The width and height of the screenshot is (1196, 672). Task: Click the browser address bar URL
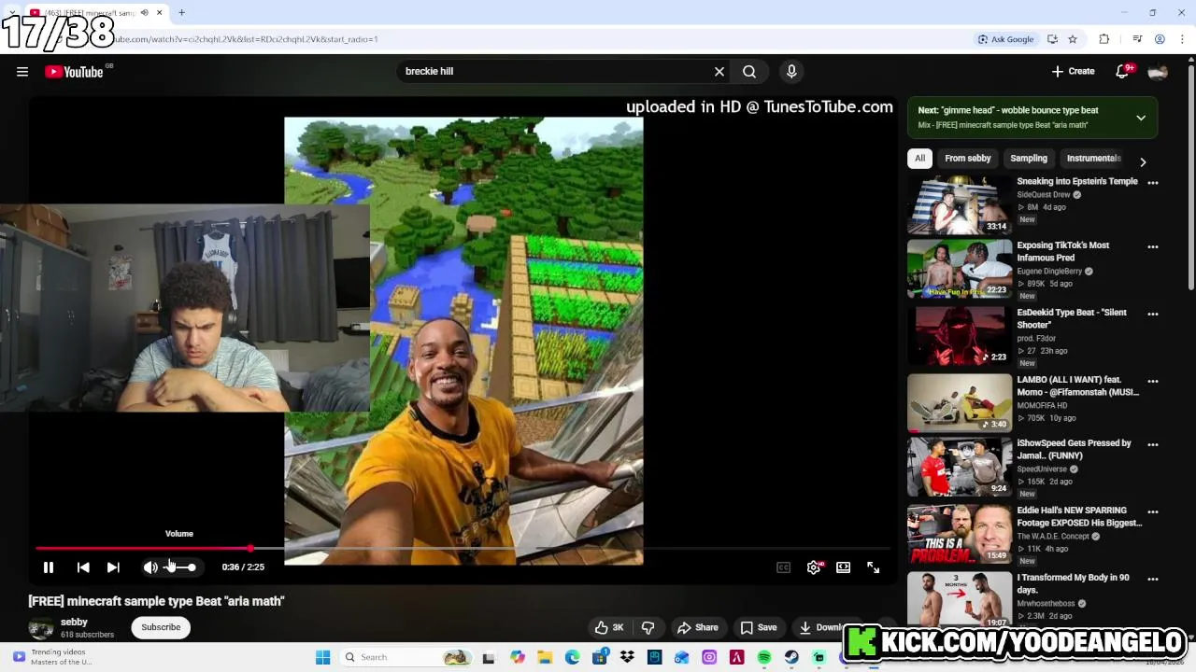(247, 39)
